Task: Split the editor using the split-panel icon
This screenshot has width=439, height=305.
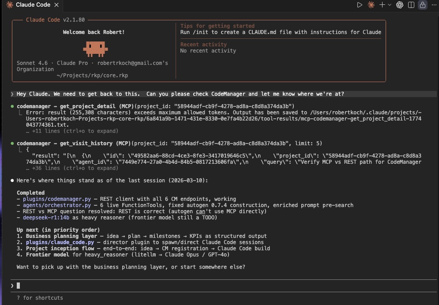Action: point(411,5)
